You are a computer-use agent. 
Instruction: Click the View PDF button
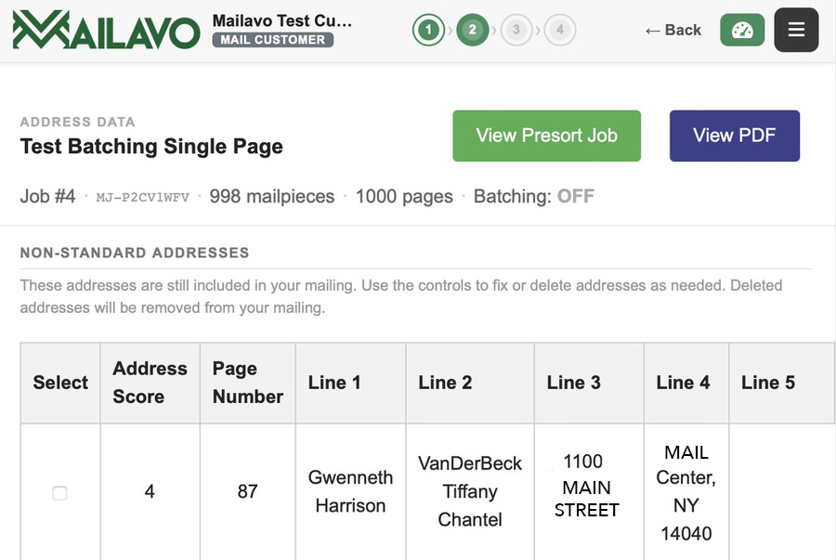(734, 136)
